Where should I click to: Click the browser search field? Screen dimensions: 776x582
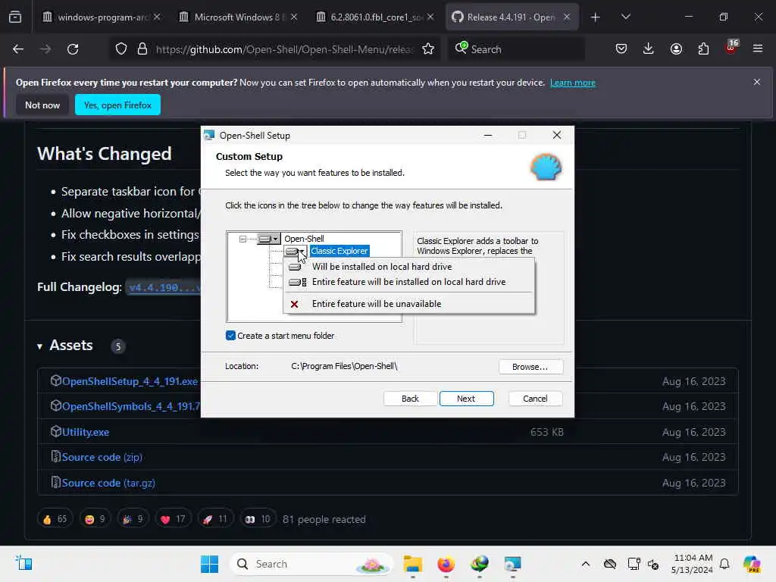coord(517,49)
